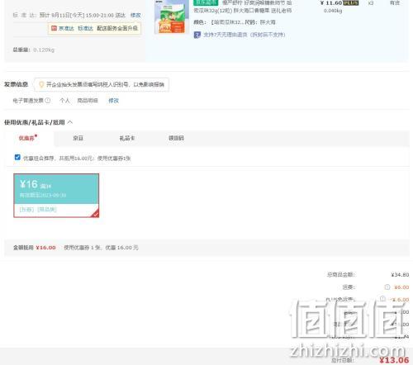Click the info icon beside PLUS免运费 row
Viewport: 413px width, 365px height.
382,299
